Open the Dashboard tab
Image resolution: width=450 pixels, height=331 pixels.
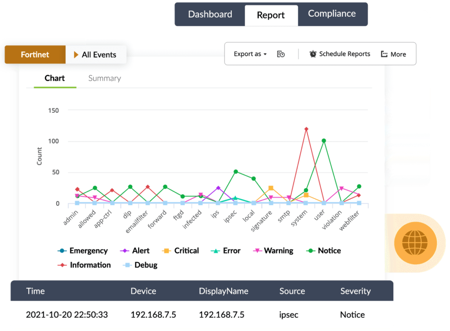tap(210, 14)
